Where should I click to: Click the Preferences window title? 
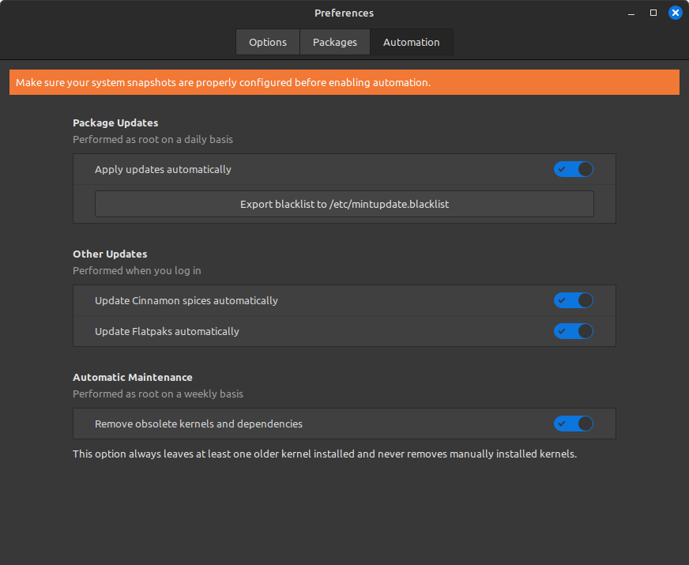(344, 13)
